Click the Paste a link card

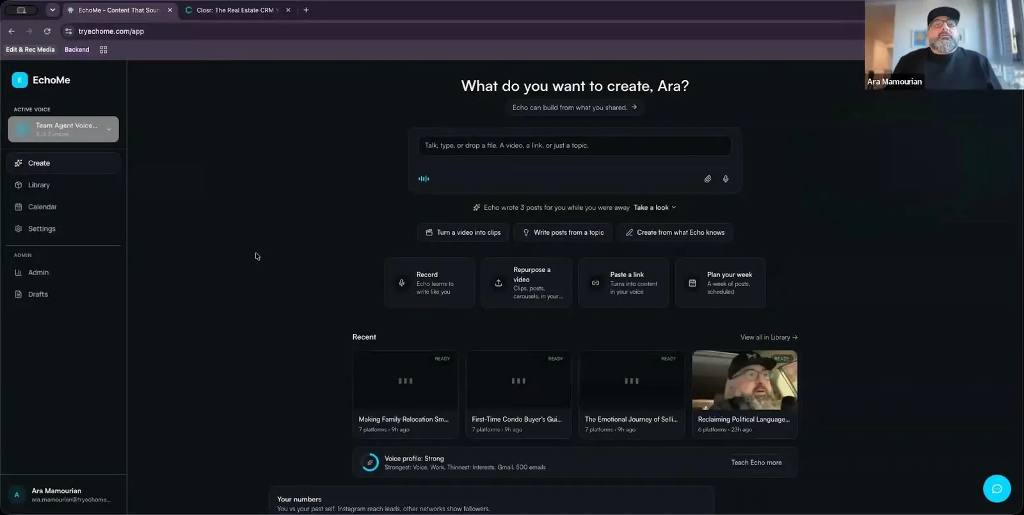[x=623, y=283]
